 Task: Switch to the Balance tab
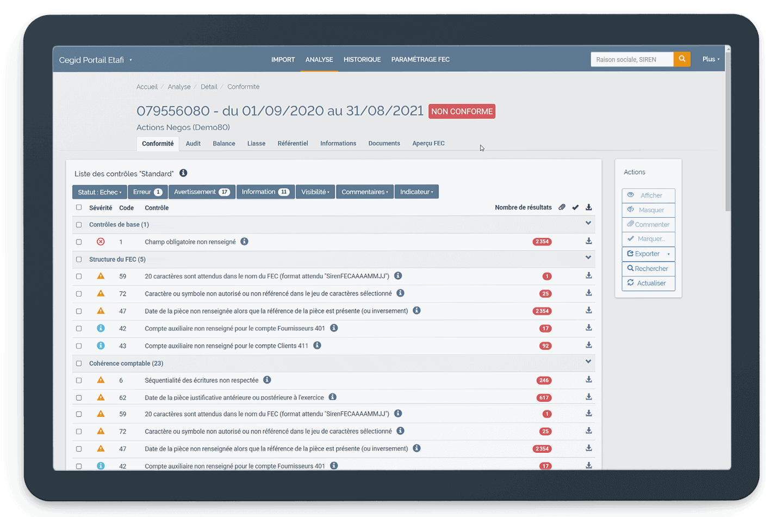[x=223, y=144]
